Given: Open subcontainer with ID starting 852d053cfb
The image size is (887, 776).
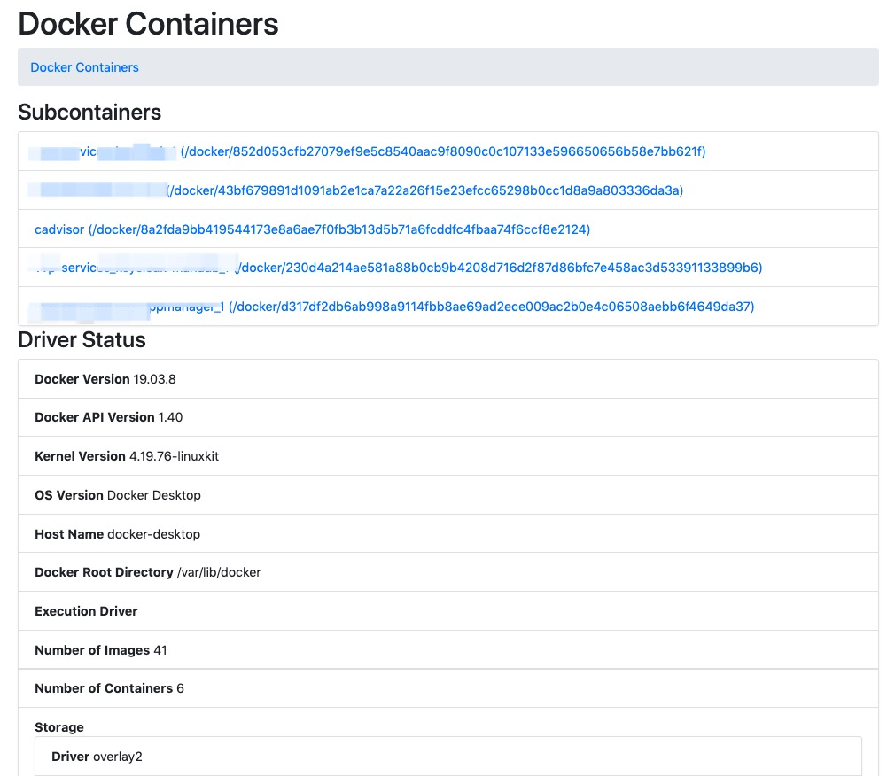Looking at the screenshot, I should (x=442, y=151).
